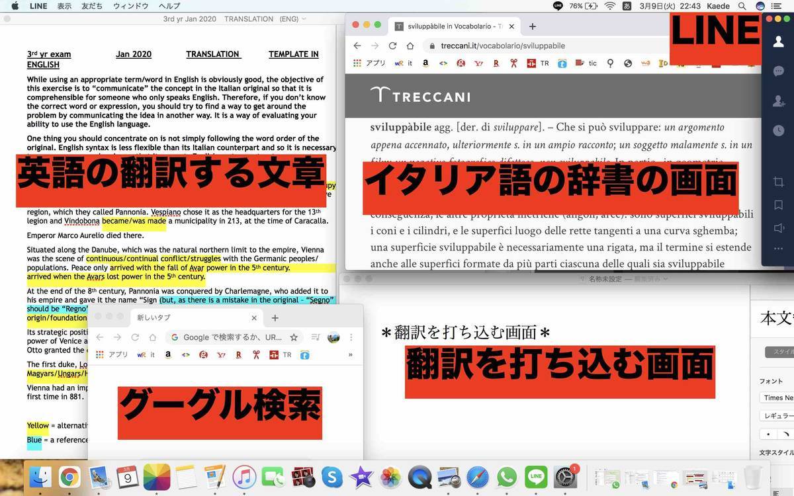Open the media control icon in new tab window

(x=316, y=337)
